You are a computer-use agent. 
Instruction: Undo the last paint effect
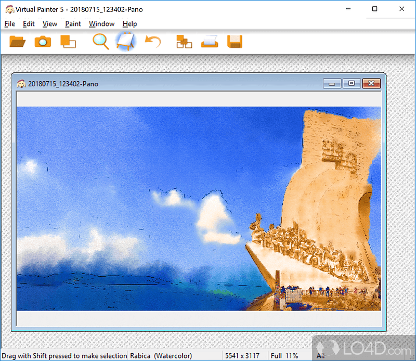pos(153,42)
